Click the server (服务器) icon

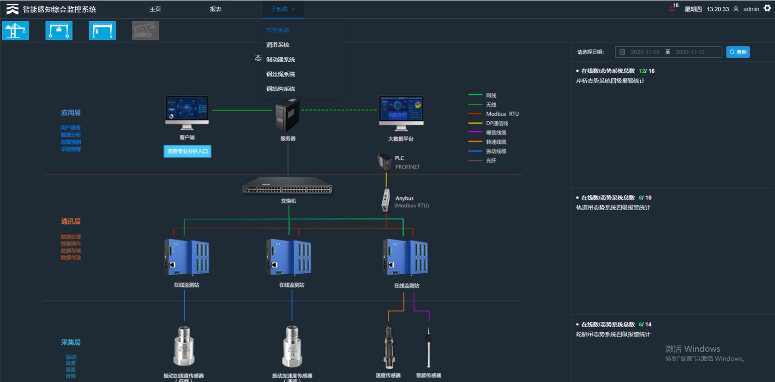tap(288, 115)
